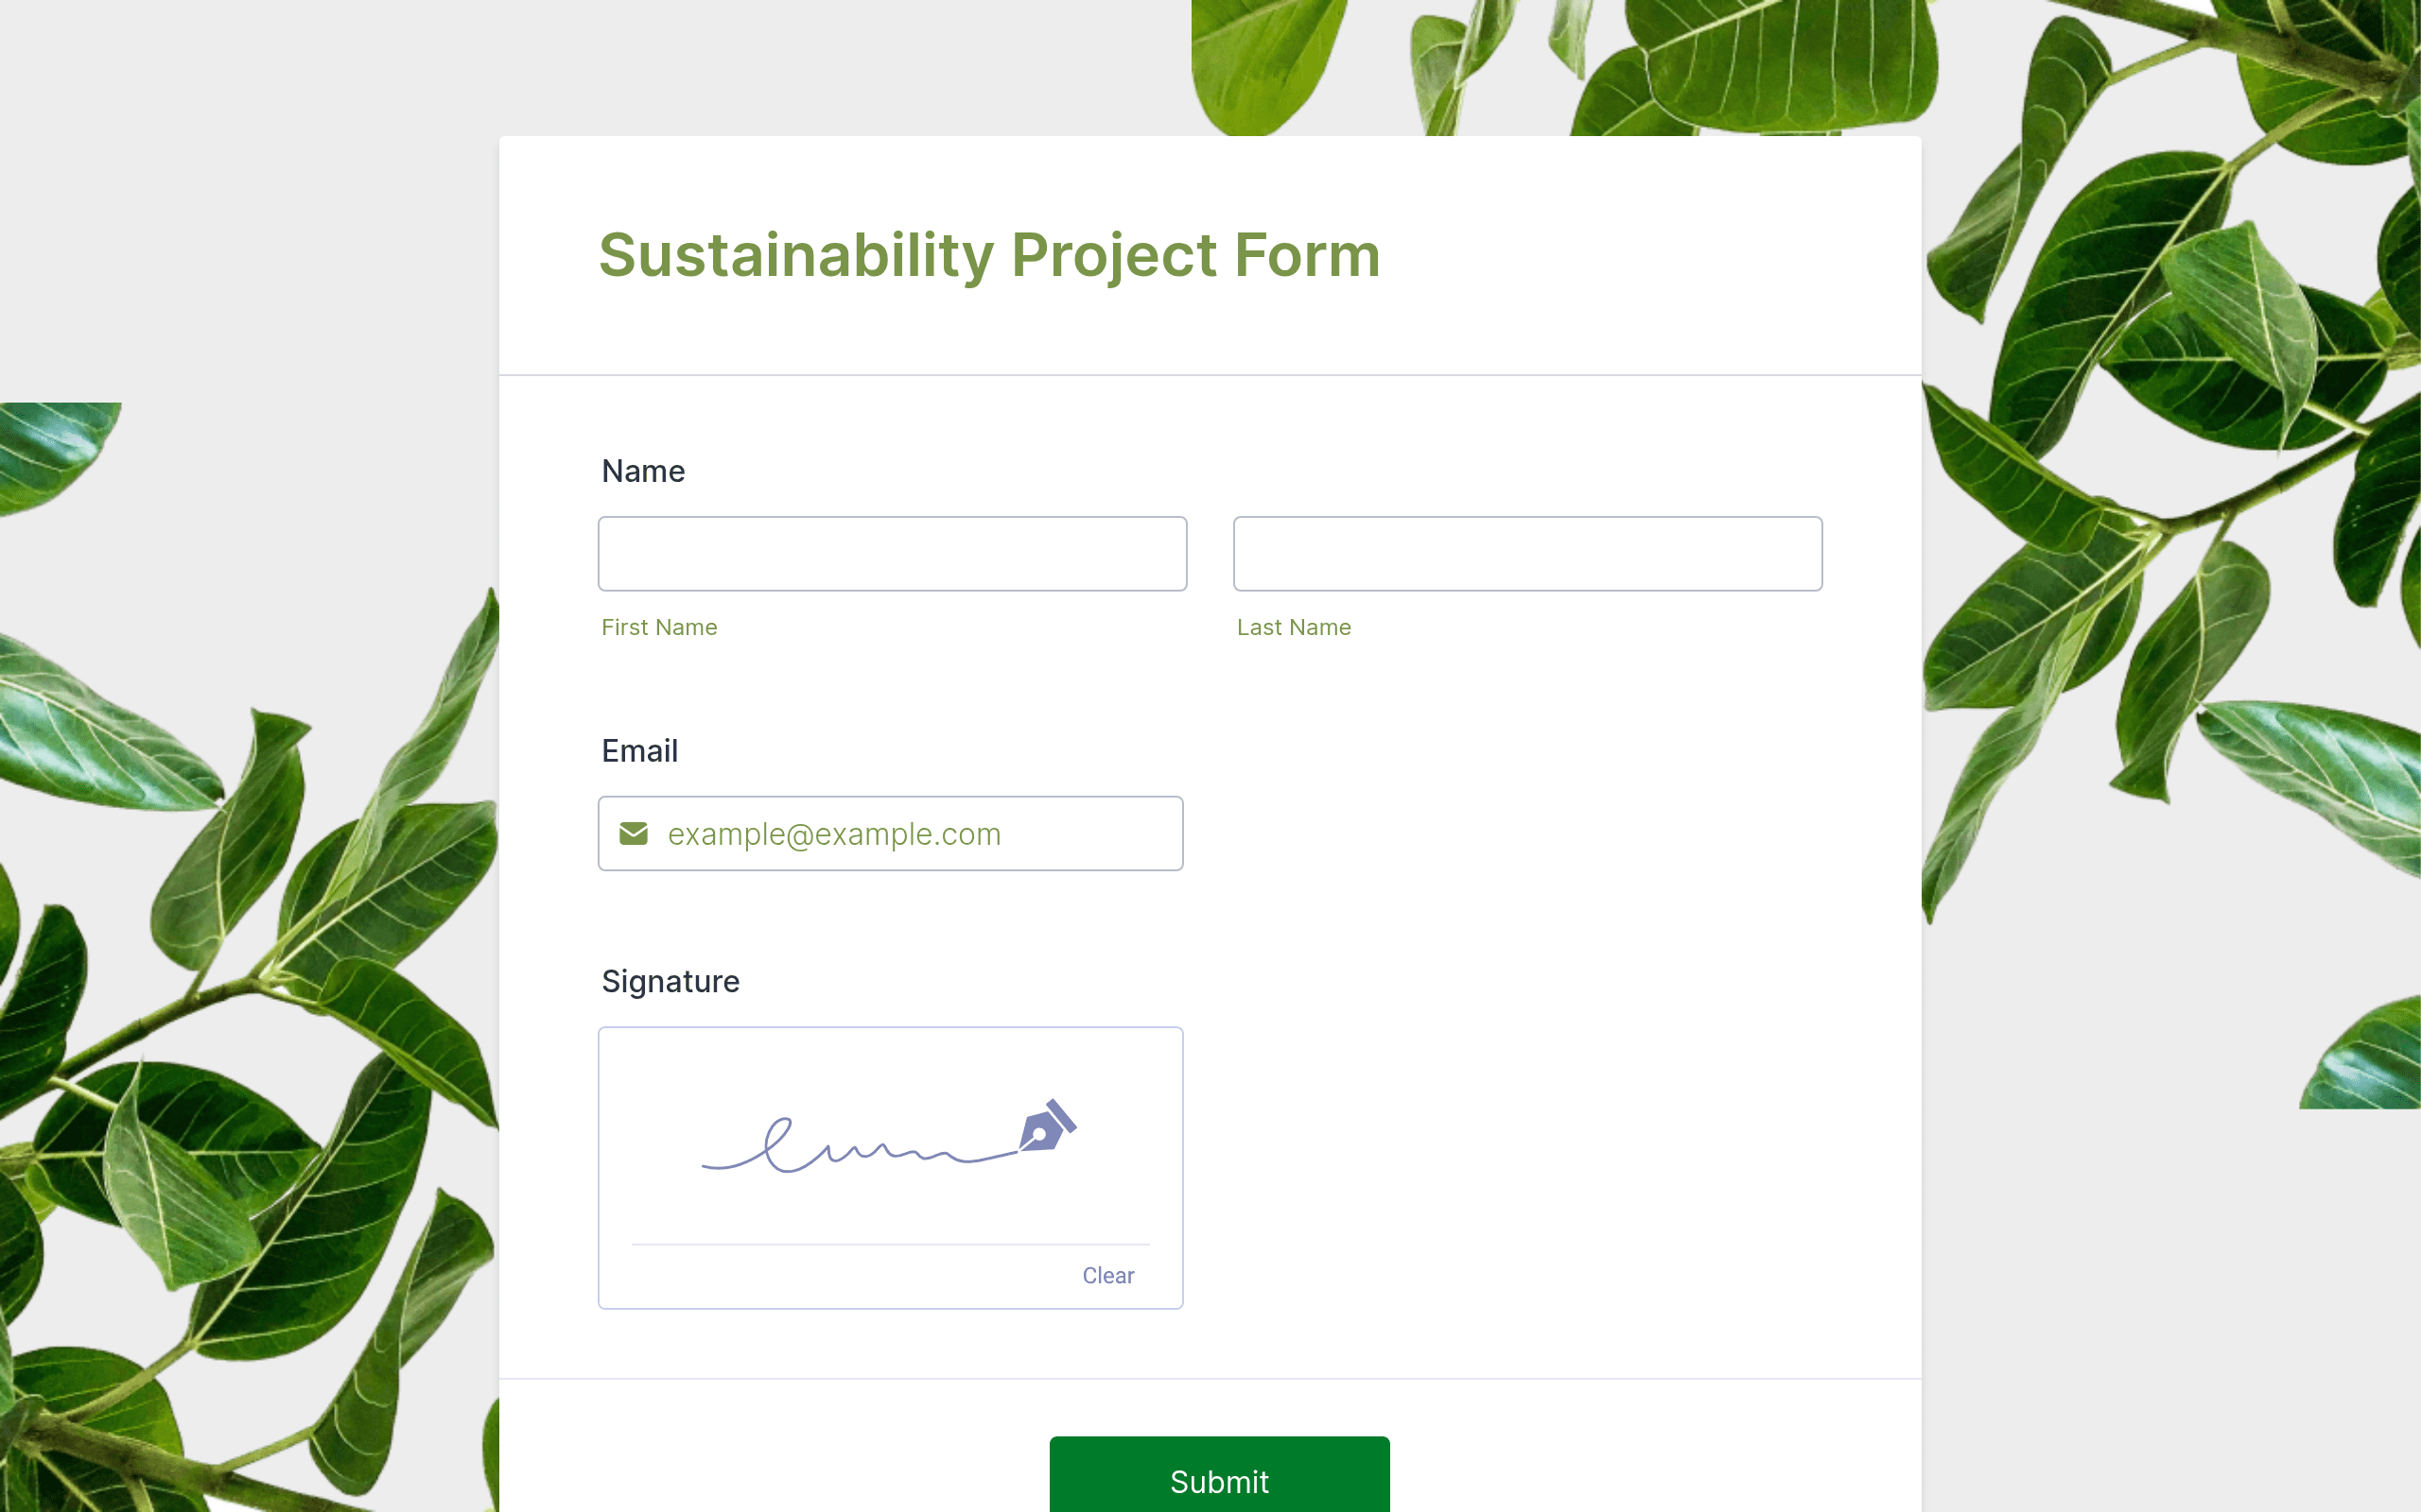Focus the First Name text box
Image resolution: width=2421 pixels, height=1512 pixels.
click(893, 554)
